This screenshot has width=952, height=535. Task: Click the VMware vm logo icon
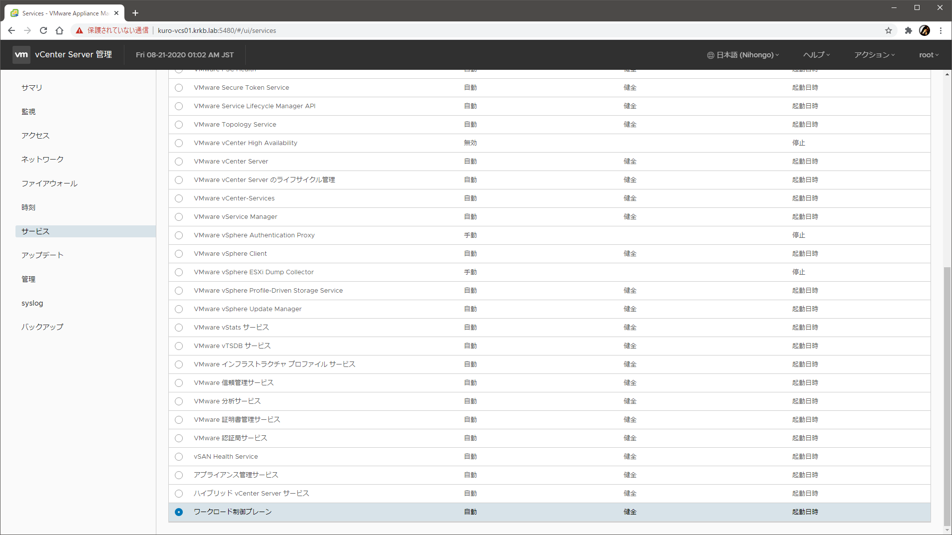pyautogui.click(x=21, y=55)
